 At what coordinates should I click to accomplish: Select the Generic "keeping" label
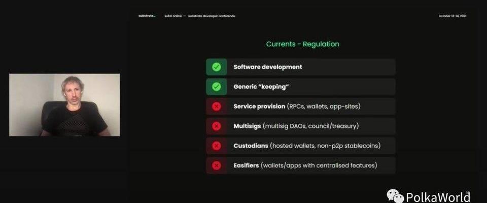click(x=261, y=87)
